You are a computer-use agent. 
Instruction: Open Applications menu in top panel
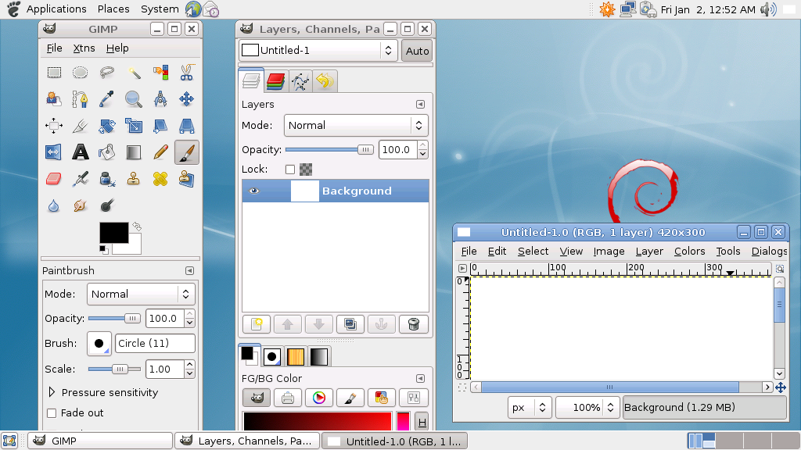coord(56,9)
